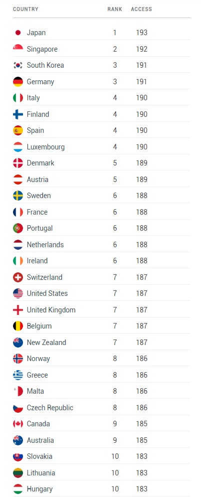
Task: Sort by the ACCESS column header
Action: click(x=141, y=9)
